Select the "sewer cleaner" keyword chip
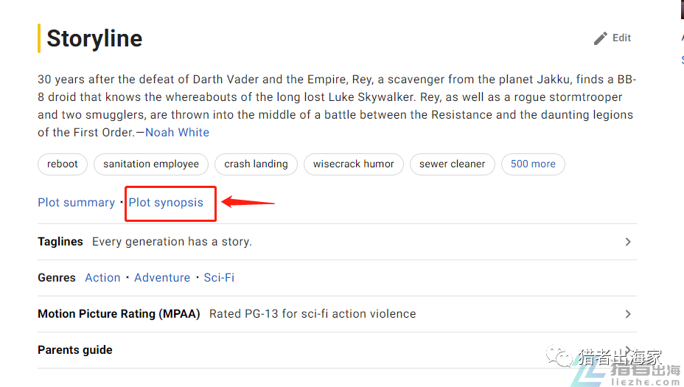 point(452,164)
